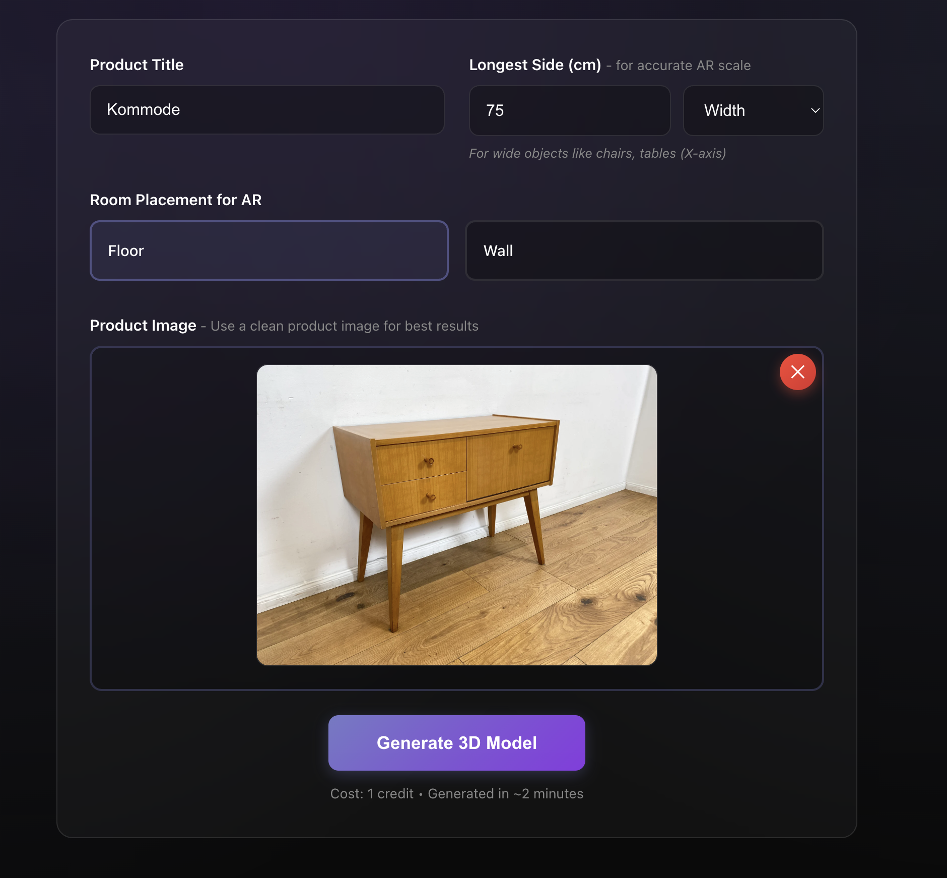
Task: Remove the uploaded image with red X
Action: click(x=797, y=372)
